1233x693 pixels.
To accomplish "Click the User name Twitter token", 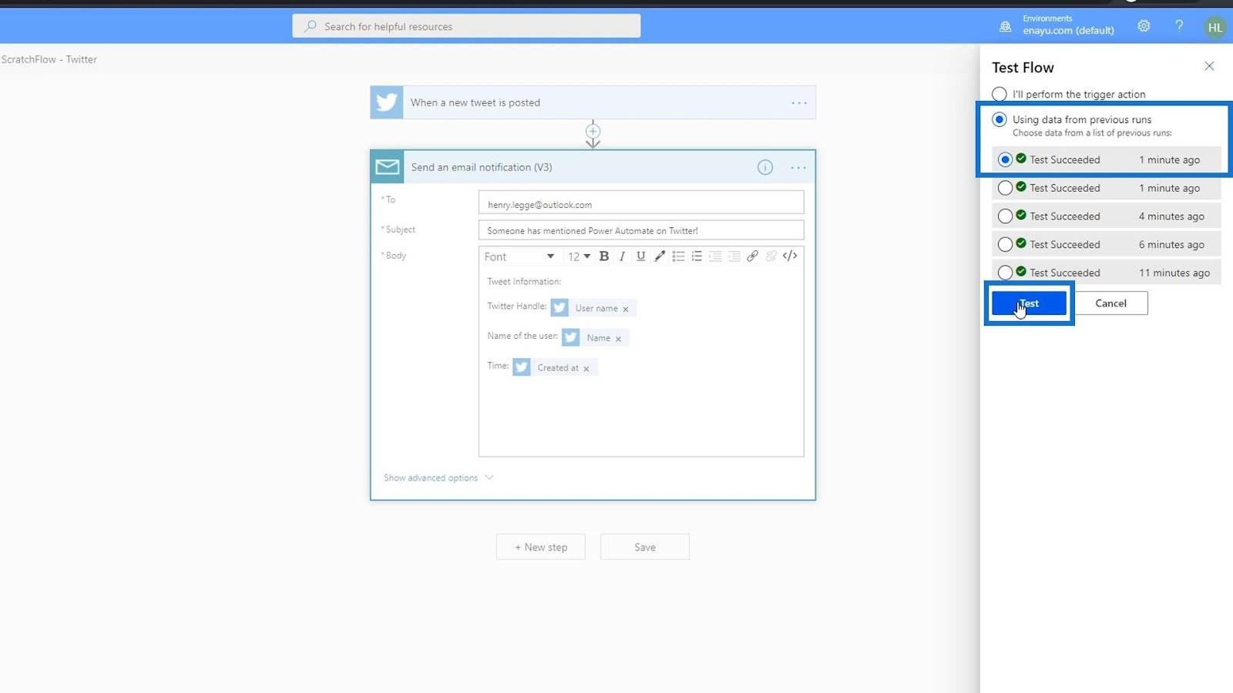I will (593, 308).
